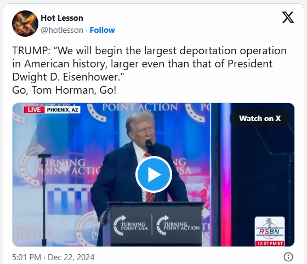Open the @hotlesson handle link
This screenshot has width=307, height=264.
pos(62,30)
